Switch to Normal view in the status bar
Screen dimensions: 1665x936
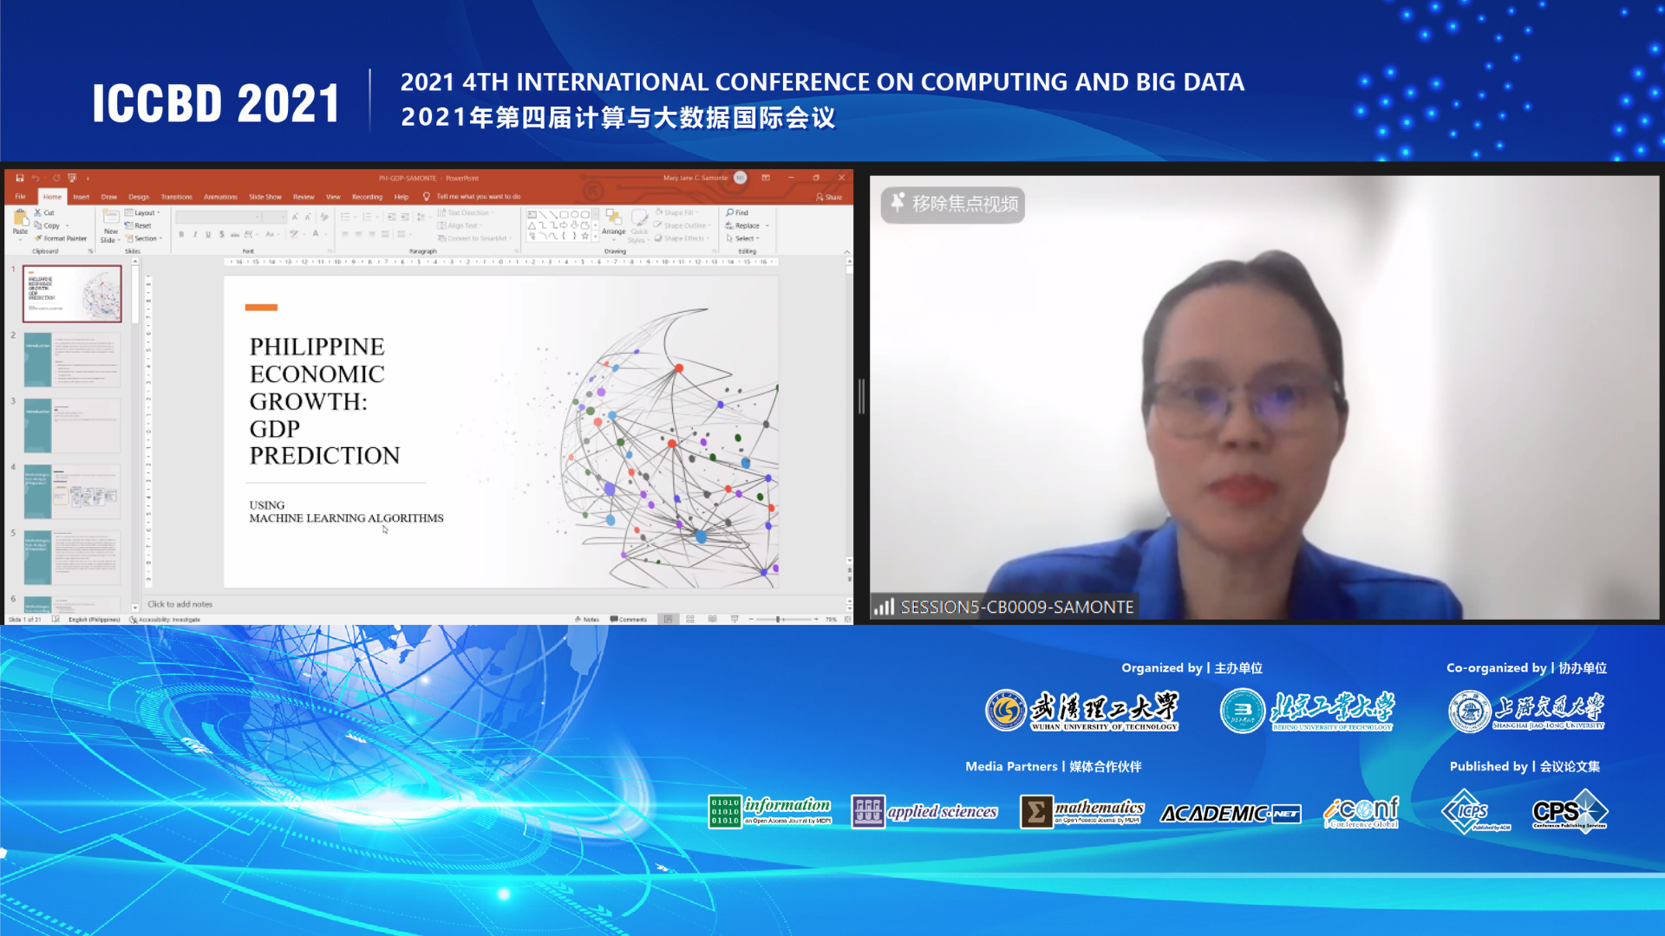click(x=669, y=619)
